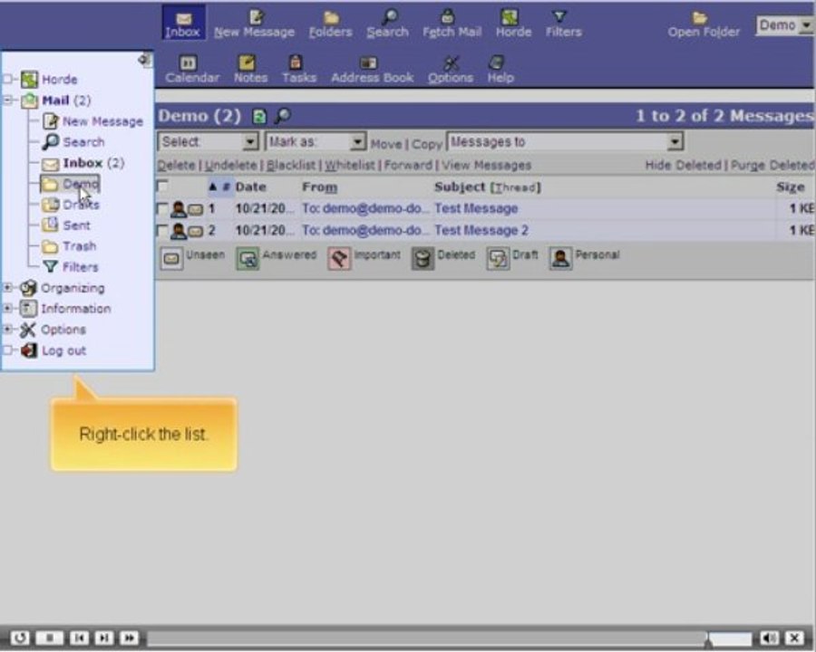Toggle the audio speaker button in player bar
816x652 pixels.
tap(769, 638)
